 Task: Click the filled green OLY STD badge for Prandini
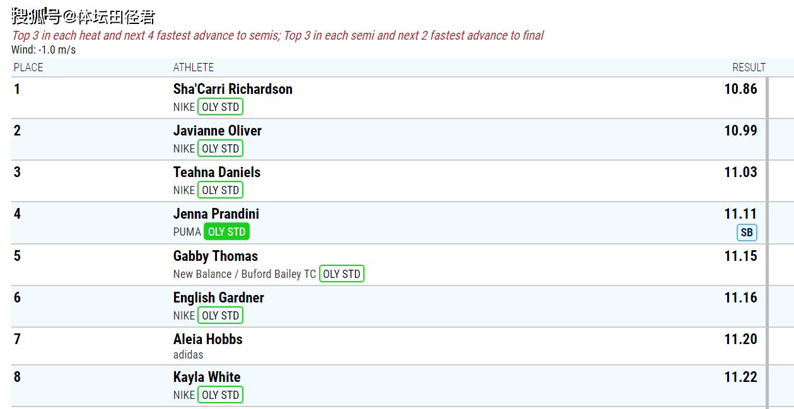coord(226,232)
